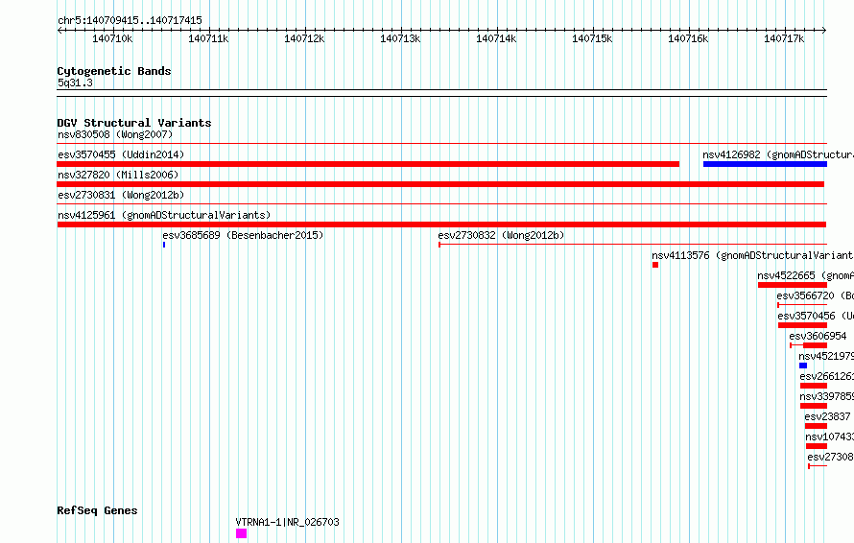
Task: Click the 140714k ruler position
Action: click(x=496, y=38)
